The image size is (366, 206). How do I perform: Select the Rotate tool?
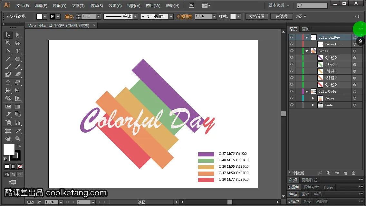[x=8, y=83]
